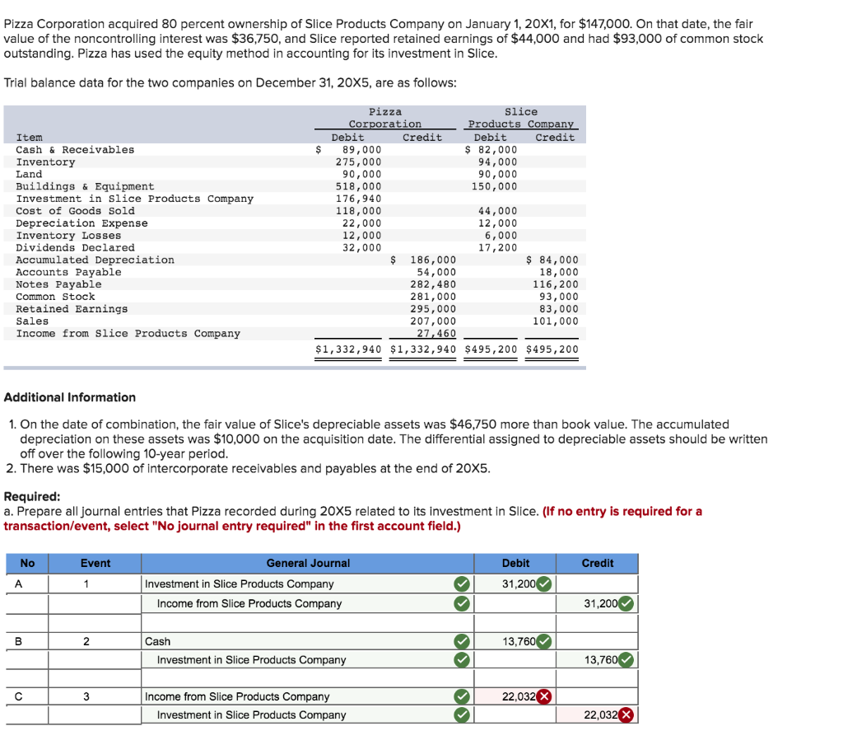Click Pizza's Investment in Slice value 176,940

359,199
